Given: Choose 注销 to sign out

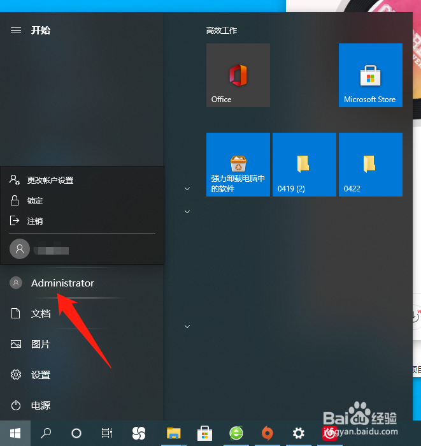Looking at the screenshot, I should point(82,221).
